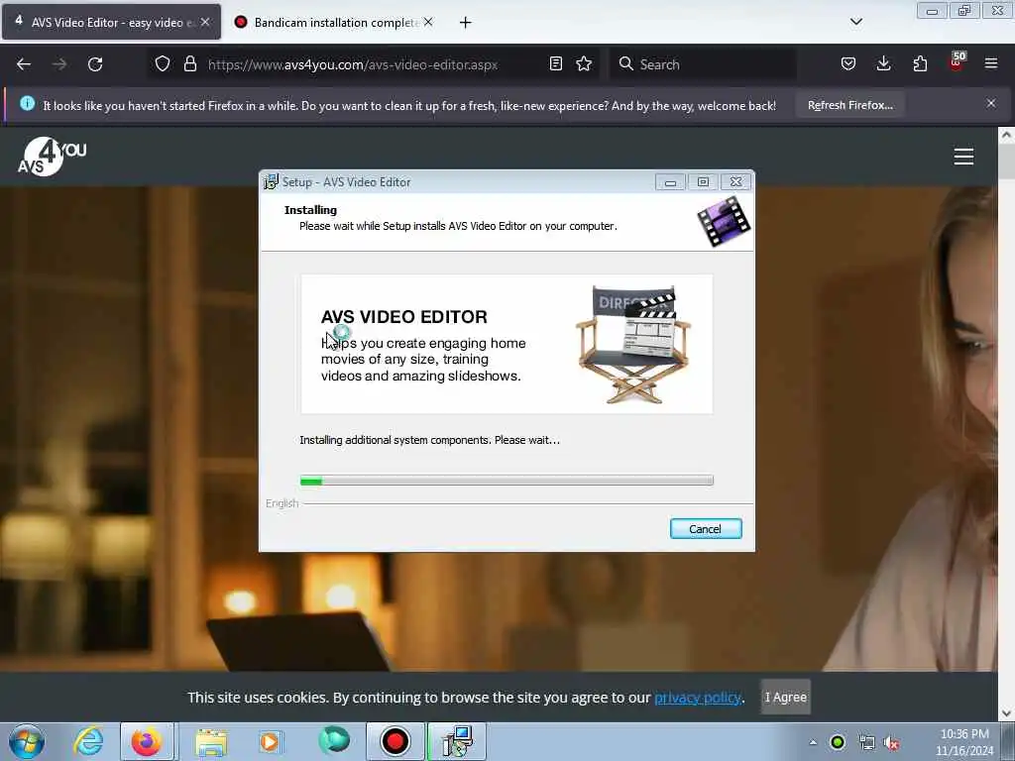This screenshot has width=1015, height=761.
Task: Focus the Firefox URL address field
Action: [353, 64]
